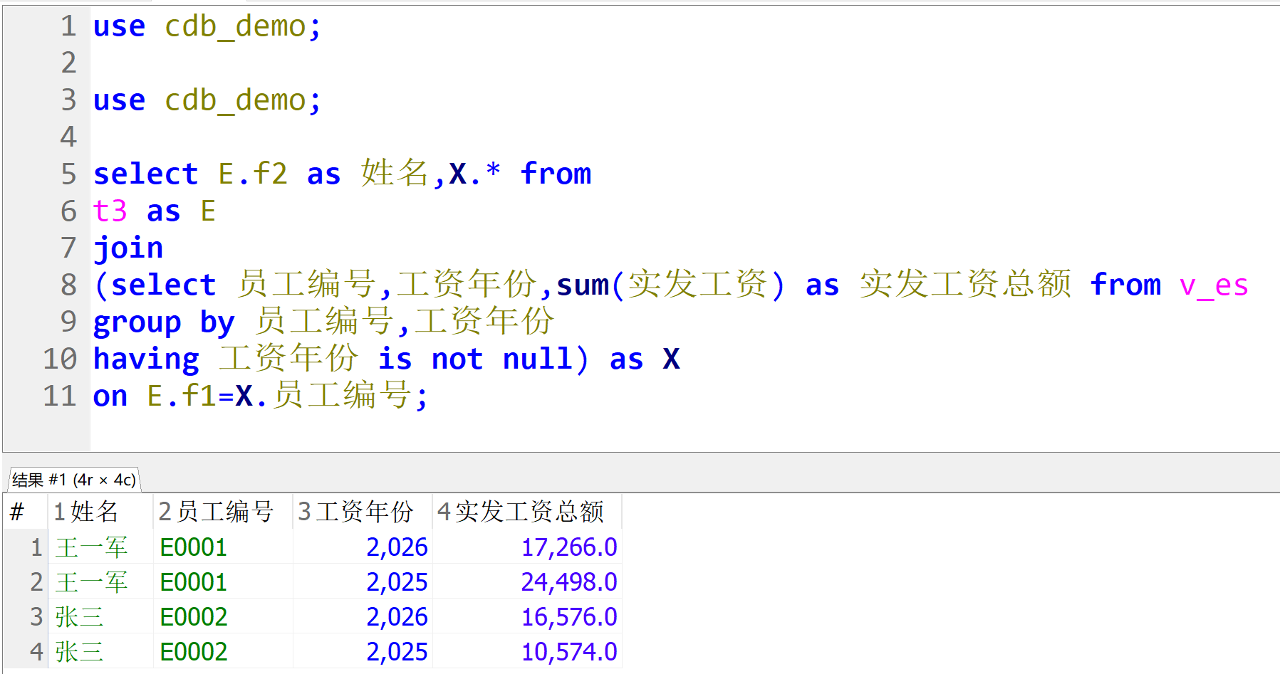Click the 2,026 year cell in row 3

coord(397,616)
